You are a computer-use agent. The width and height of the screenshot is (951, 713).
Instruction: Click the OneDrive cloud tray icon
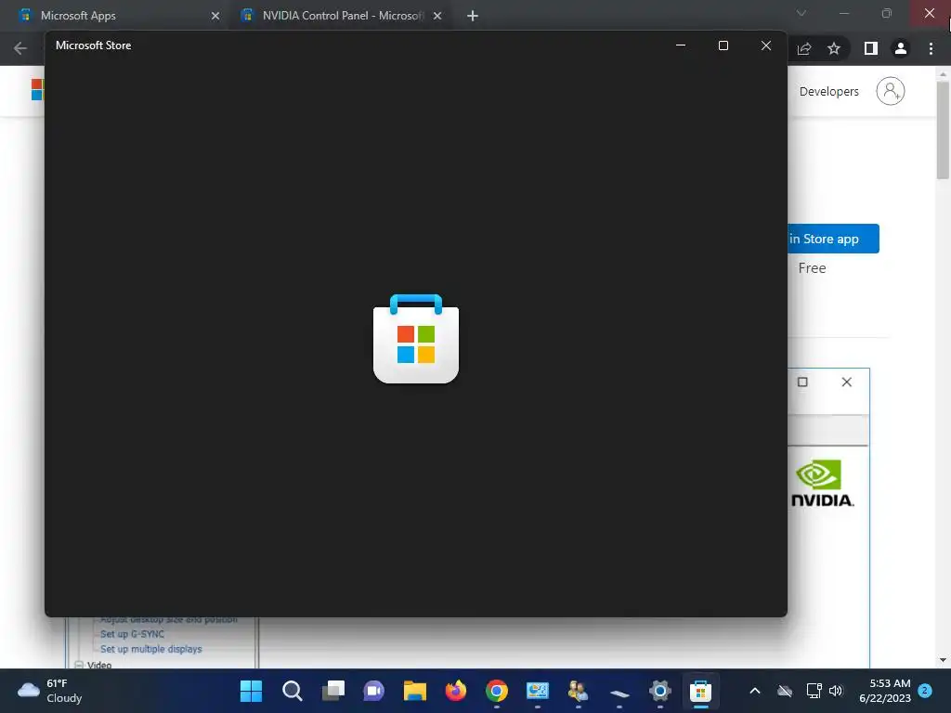pos(785,691)
